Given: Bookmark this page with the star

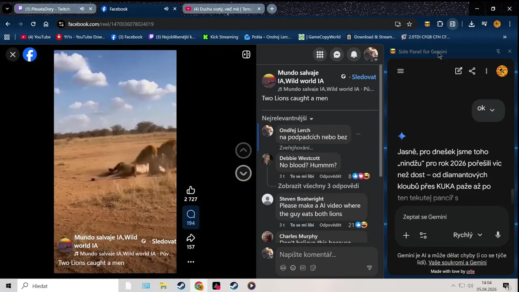Looking at the screenshot, I should pyautogui.click(x=410, y=24).
